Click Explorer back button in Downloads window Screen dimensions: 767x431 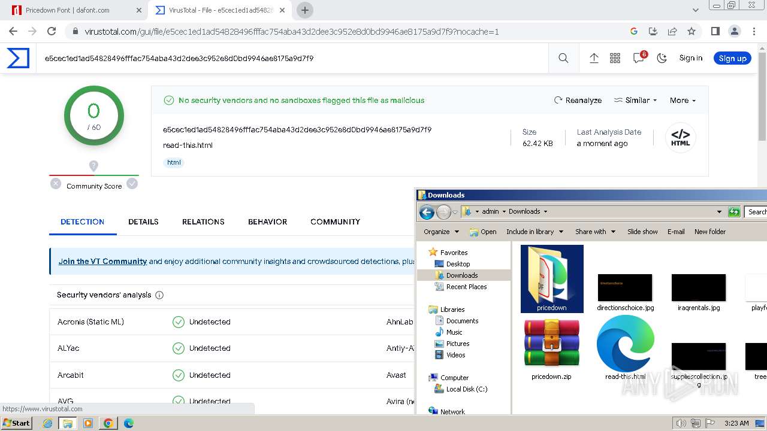click(427, 211)
